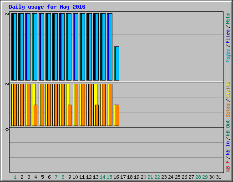Image resolution: width=233 pixels, height=182 pixels.
Task: Click the orange "Sites" legend word
Action: click(x=228, y=110)
